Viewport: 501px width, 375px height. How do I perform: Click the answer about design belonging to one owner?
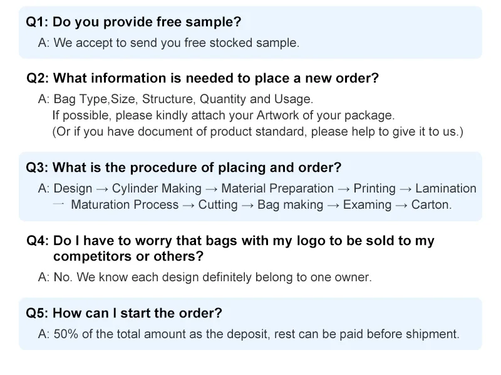coord(205,277)
